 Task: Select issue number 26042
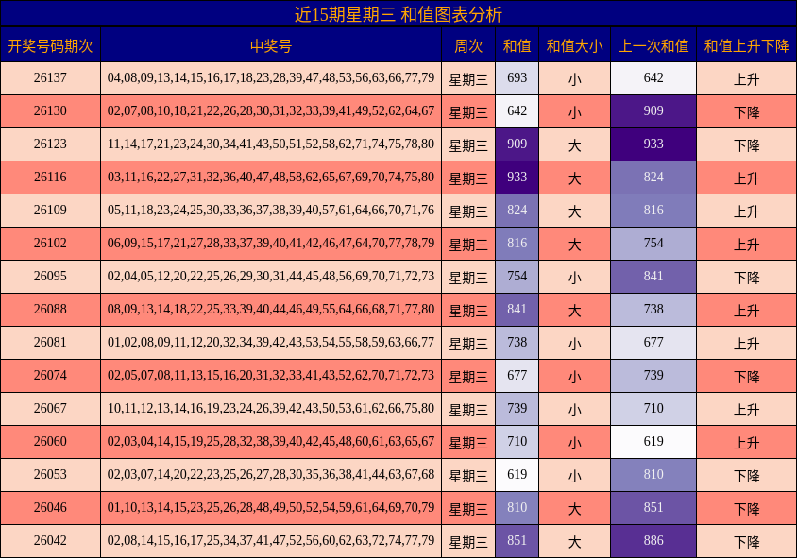pyautogui.click(x=50, y=540)
